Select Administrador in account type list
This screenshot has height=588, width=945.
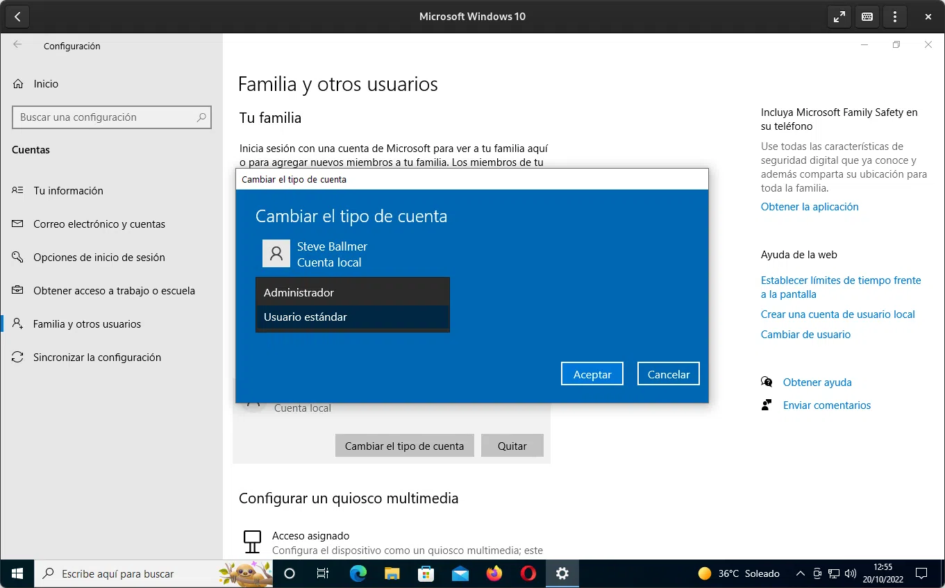click(352, 292)
